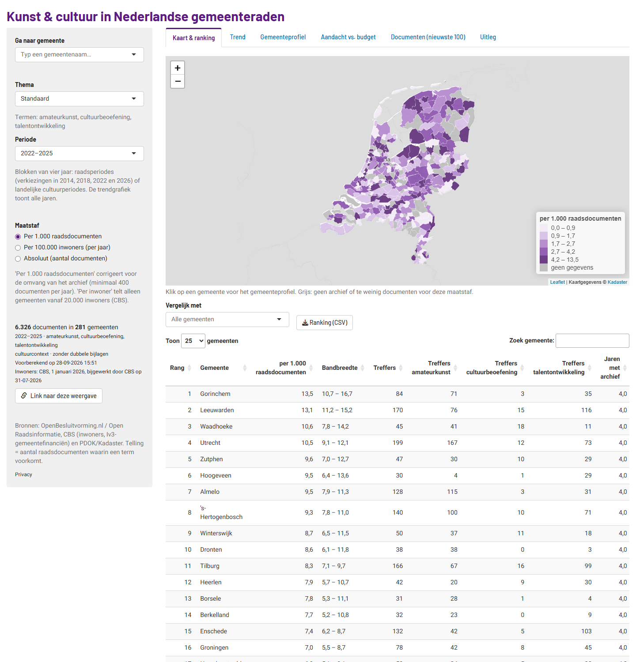This screenshot has height=662, width=636.
Task: Sort table by Gemeente column
Action: pyautogui.click(x=223, y=368)
